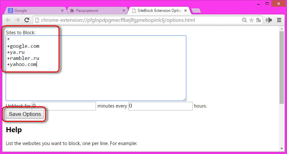Click the Unblock for minutes field
The width and height of the screenshot is (287, 154).
click(64, 106)
